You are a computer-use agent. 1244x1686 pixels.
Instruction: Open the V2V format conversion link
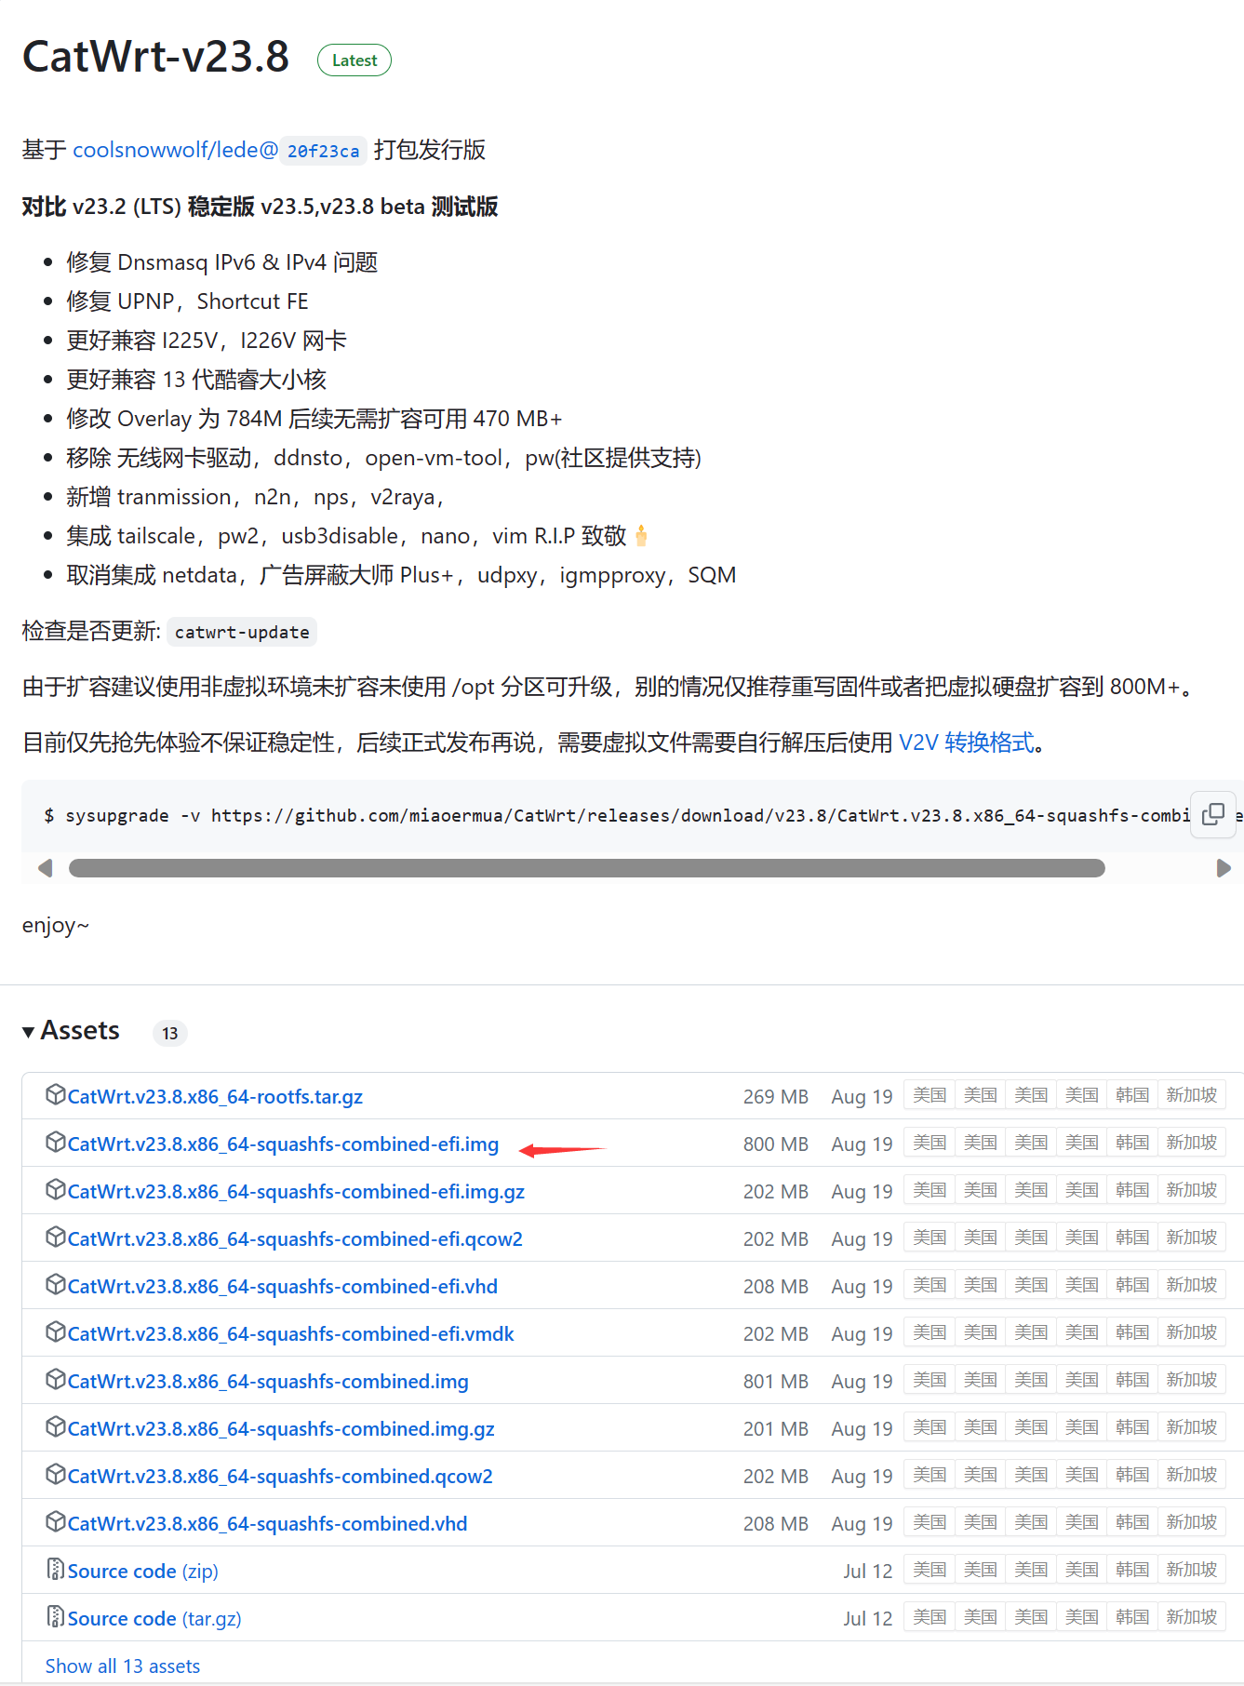pyautogui.click(x=966, y=743)
